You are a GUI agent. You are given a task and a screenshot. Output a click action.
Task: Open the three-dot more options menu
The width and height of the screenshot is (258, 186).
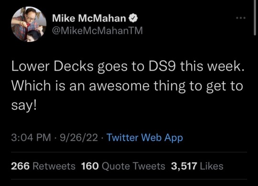241,18
